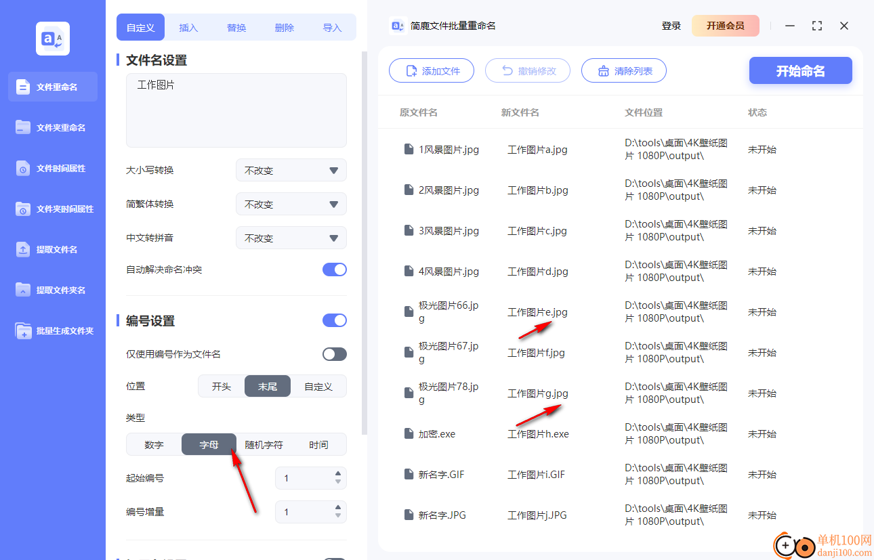Image resolution: width=874 pixels, height=560 pixels.
Task: Switch to 替换 tab
Action: (x=236, y=28)
